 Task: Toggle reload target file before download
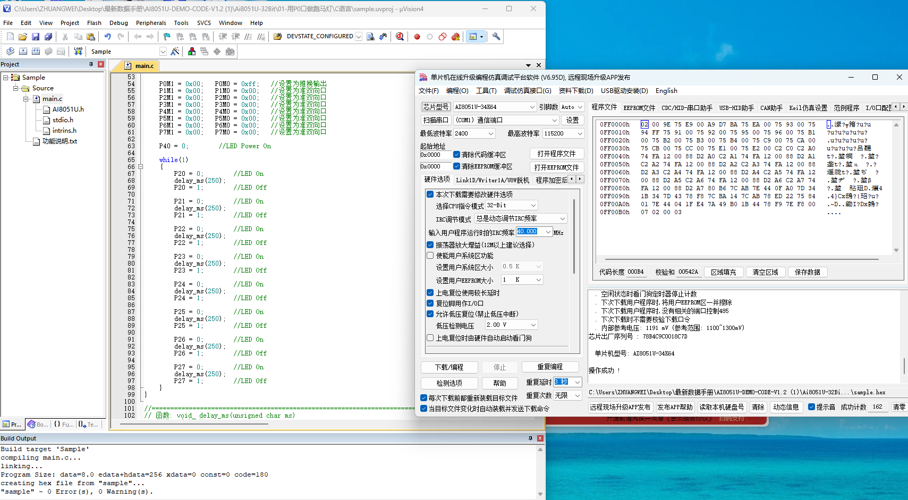[423, 398]
